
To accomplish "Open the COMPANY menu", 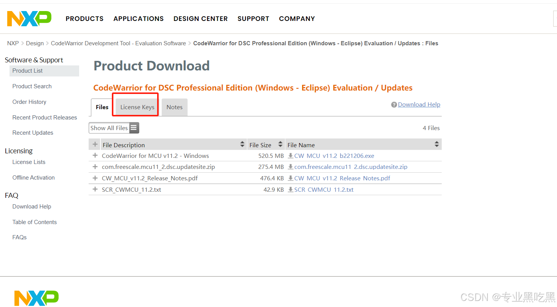I will coord(297,19).
